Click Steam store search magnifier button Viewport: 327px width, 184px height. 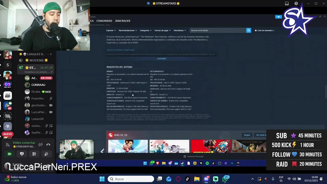(249, 30)
